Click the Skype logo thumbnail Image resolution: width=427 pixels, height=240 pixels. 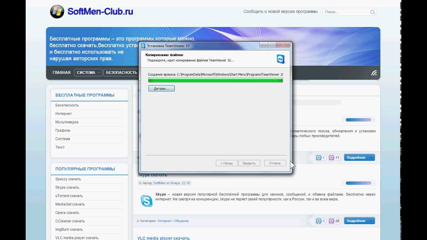(146, 201)
